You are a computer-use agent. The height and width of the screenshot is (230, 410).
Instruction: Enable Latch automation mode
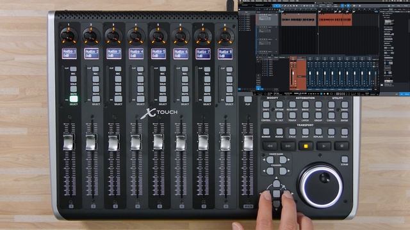tap(306, 115)
